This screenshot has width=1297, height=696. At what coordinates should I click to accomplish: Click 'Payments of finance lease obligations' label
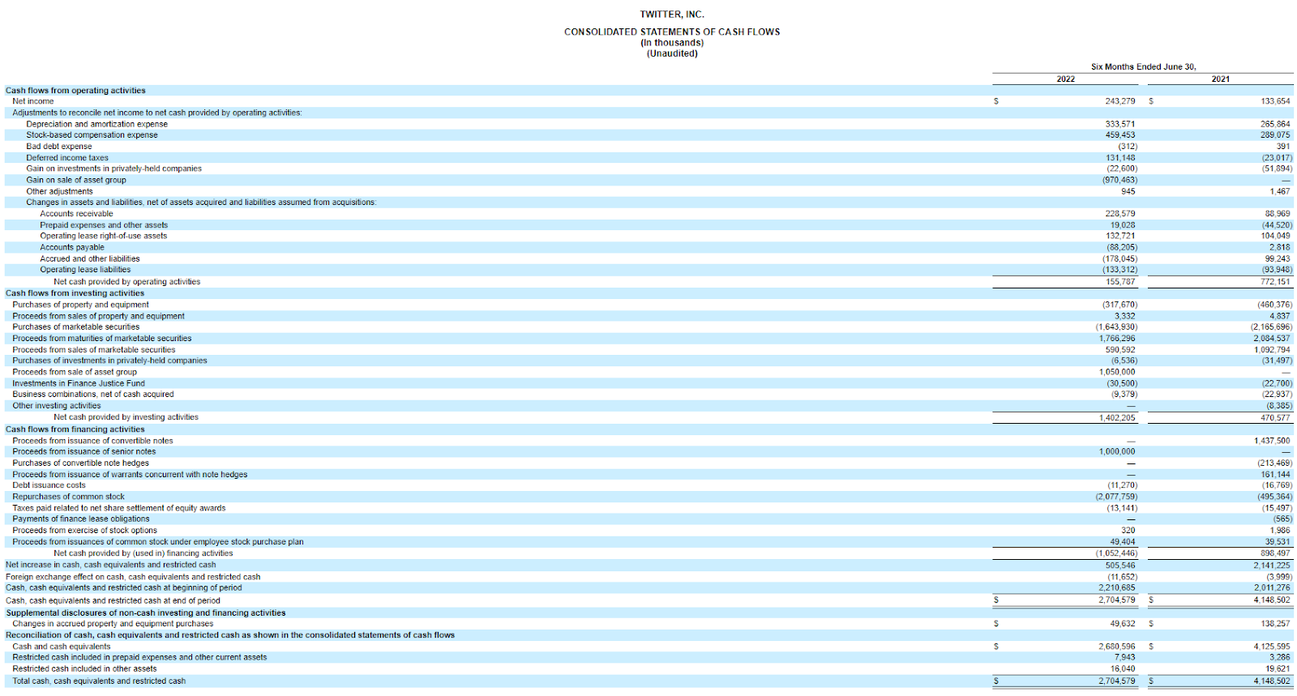[81, 519]
